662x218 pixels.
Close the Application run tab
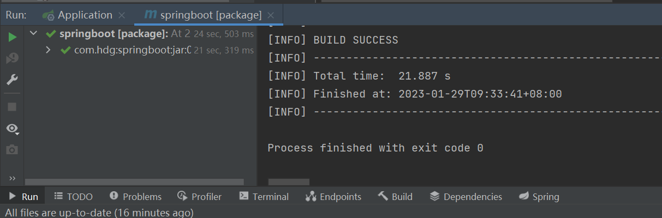click(122, 15)
